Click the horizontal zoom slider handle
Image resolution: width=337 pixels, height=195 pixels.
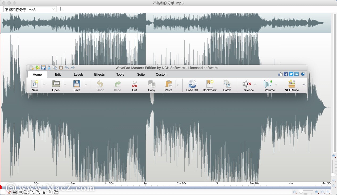[301, 192]
